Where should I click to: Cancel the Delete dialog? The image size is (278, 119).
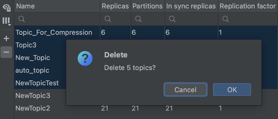(x=186, y=90)
